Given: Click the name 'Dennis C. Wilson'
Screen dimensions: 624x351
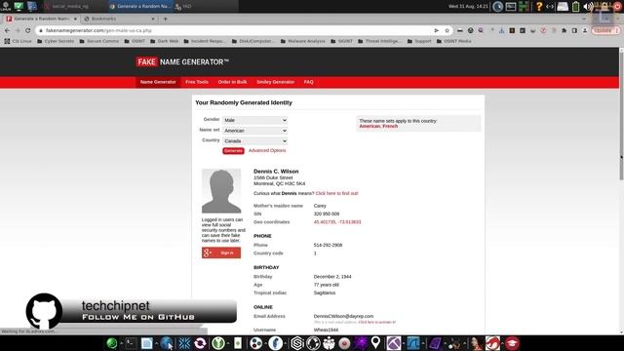Looking at the screenshot, I should (x=276, y=172).
